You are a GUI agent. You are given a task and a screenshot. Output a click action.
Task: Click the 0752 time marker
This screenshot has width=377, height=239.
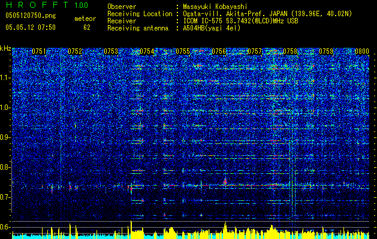coord(75,51)
